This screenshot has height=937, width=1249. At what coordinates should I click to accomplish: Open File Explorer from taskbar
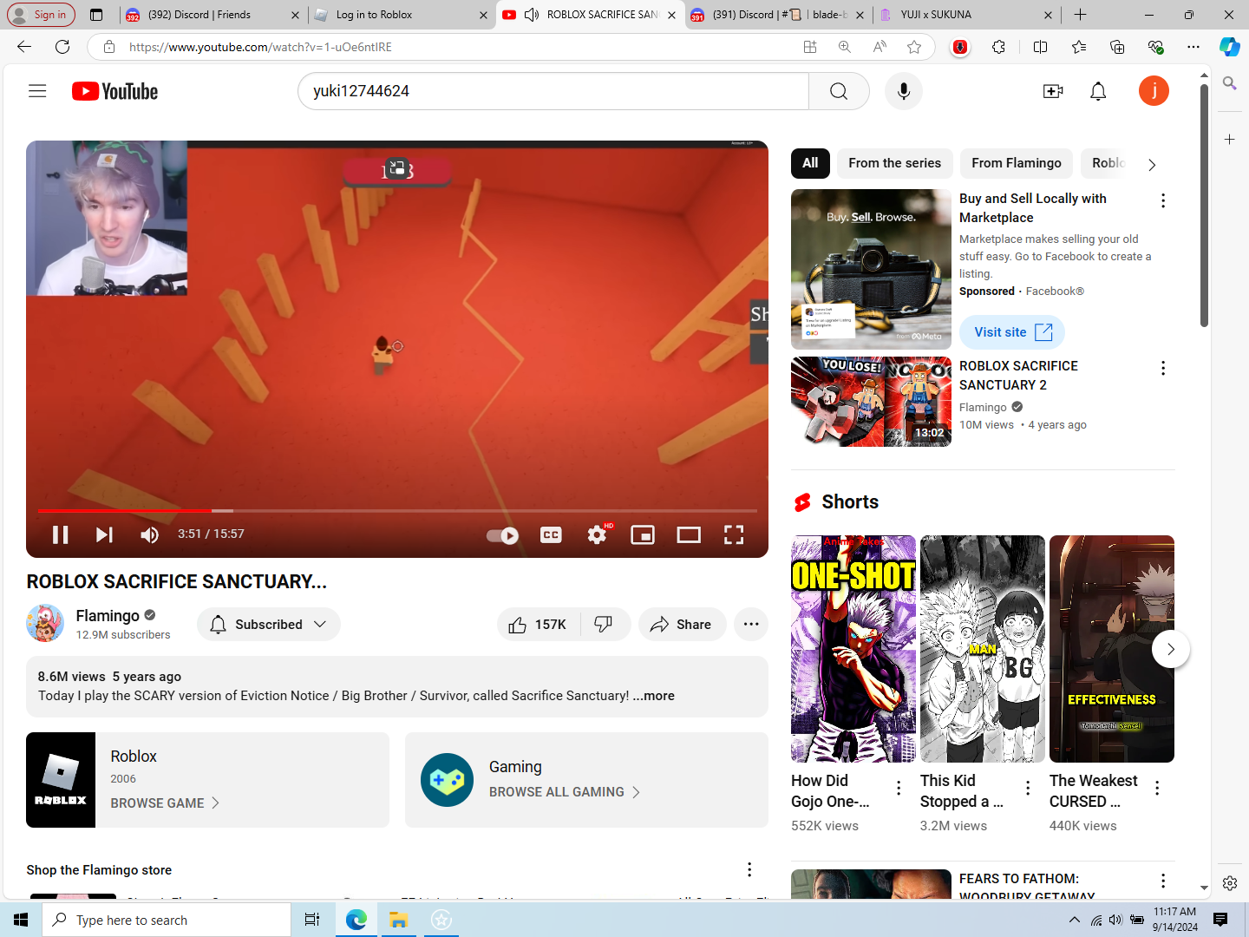tap(398, 920)
